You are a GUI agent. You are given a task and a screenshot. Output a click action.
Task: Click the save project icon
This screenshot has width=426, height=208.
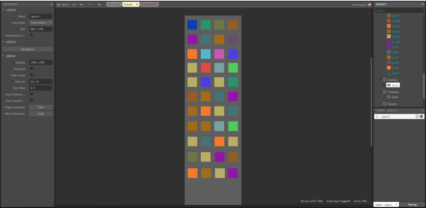(74, 5)
